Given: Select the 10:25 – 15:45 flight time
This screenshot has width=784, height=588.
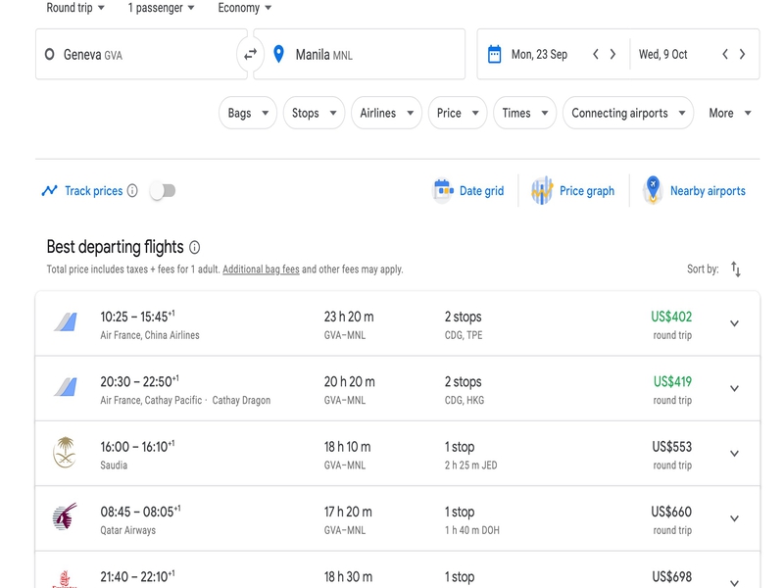Looking at the screenshot, I should (x=137, y=317).
